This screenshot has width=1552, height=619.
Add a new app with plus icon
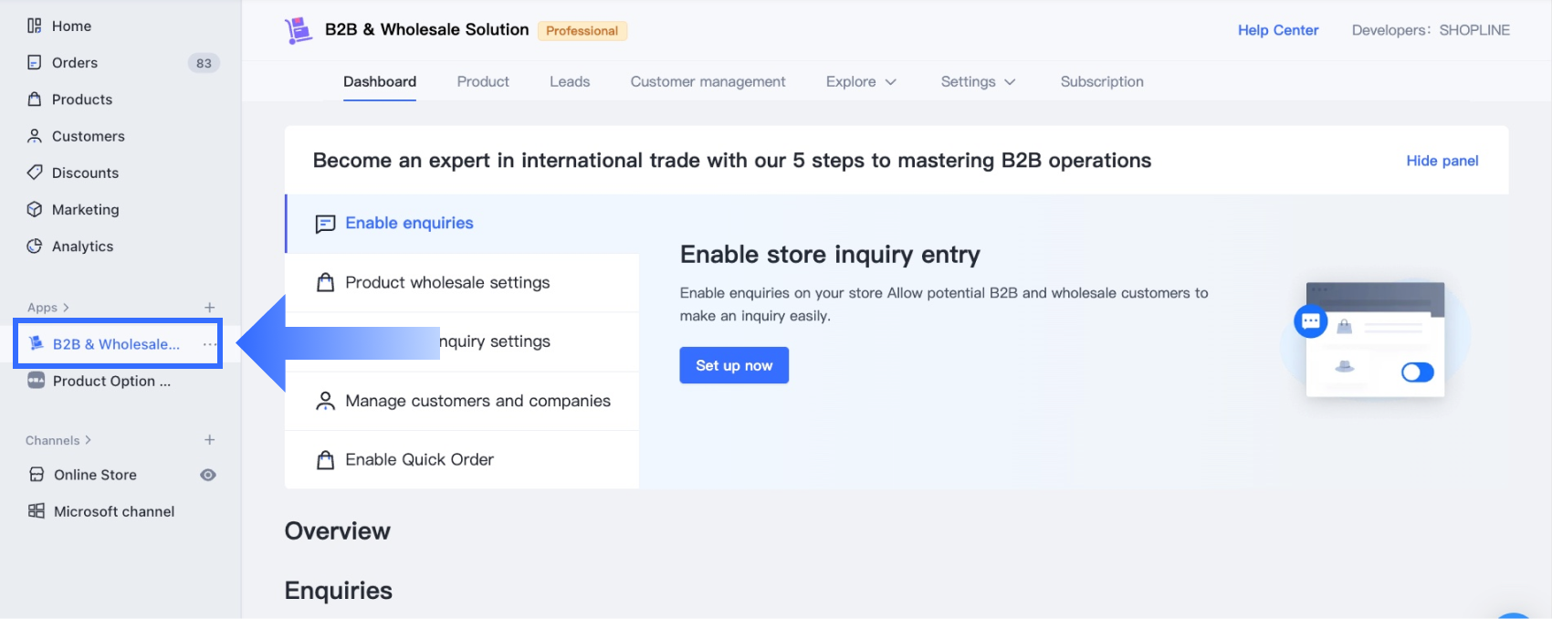click(210, 308)
